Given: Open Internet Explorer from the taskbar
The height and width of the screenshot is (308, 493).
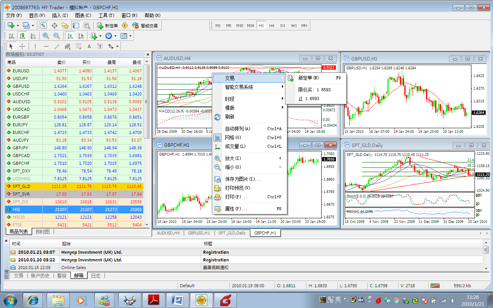Looking at the screenshot, I should point(33,300).
